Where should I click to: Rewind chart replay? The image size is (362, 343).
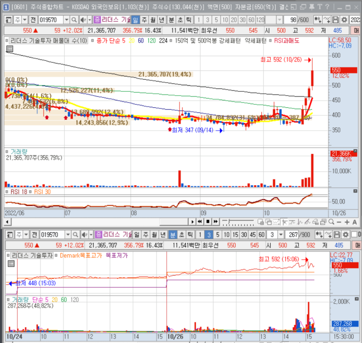pos(199,222)
